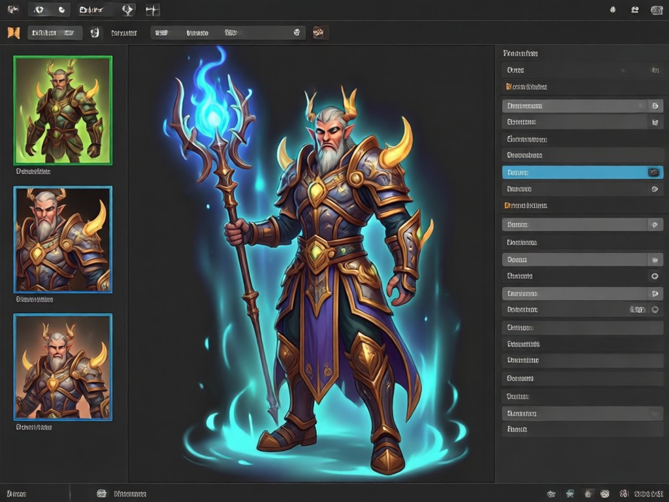
Task: Click the bottom-left status bar icon beside the divider
Action: click(x=101, y=494)
